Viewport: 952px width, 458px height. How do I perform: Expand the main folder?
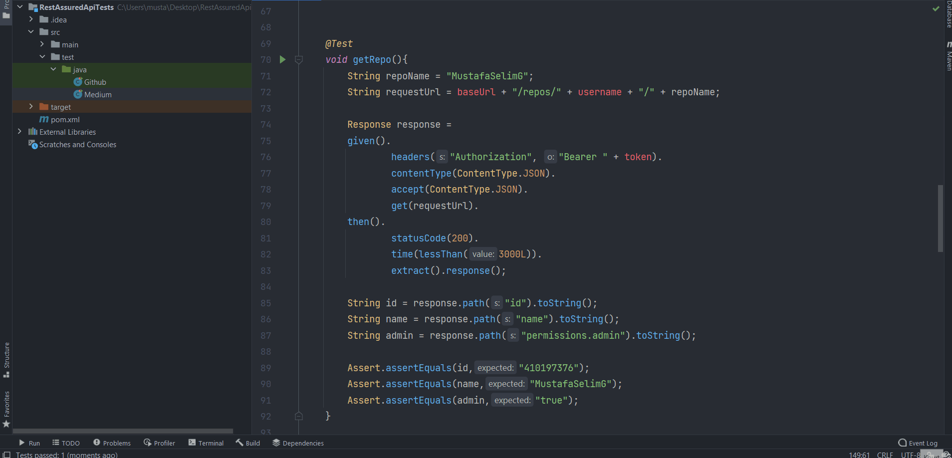[42, 44]
